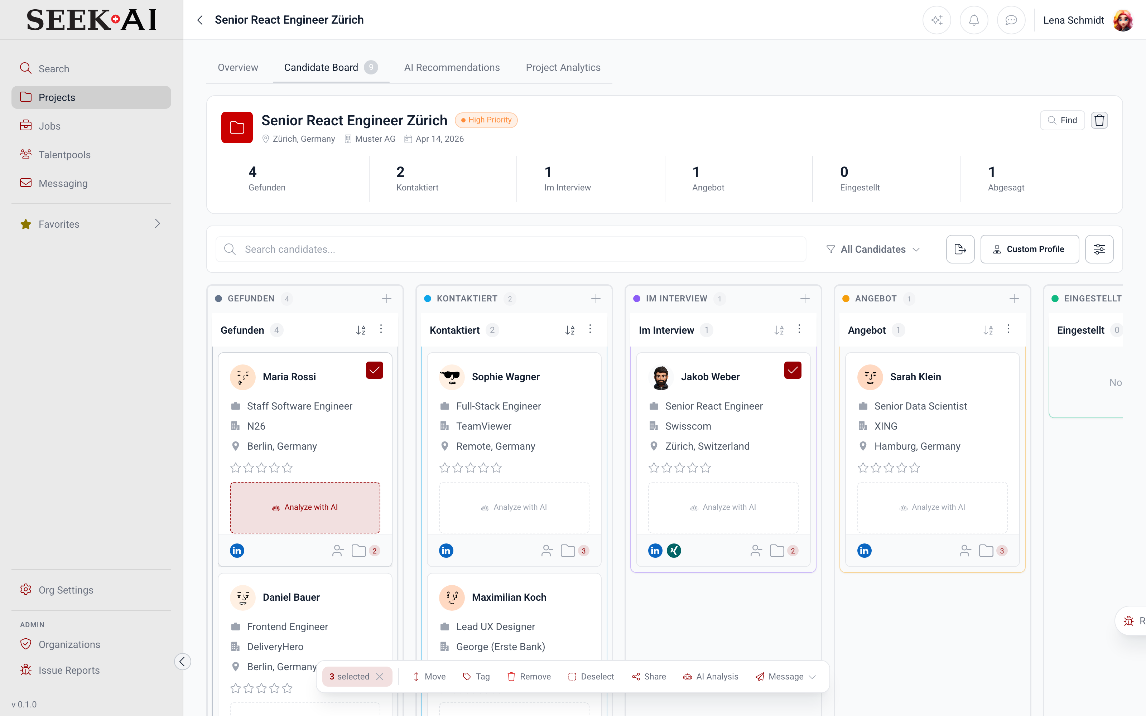Open Issue Reports in sidebar

click(x=91, y=670)
